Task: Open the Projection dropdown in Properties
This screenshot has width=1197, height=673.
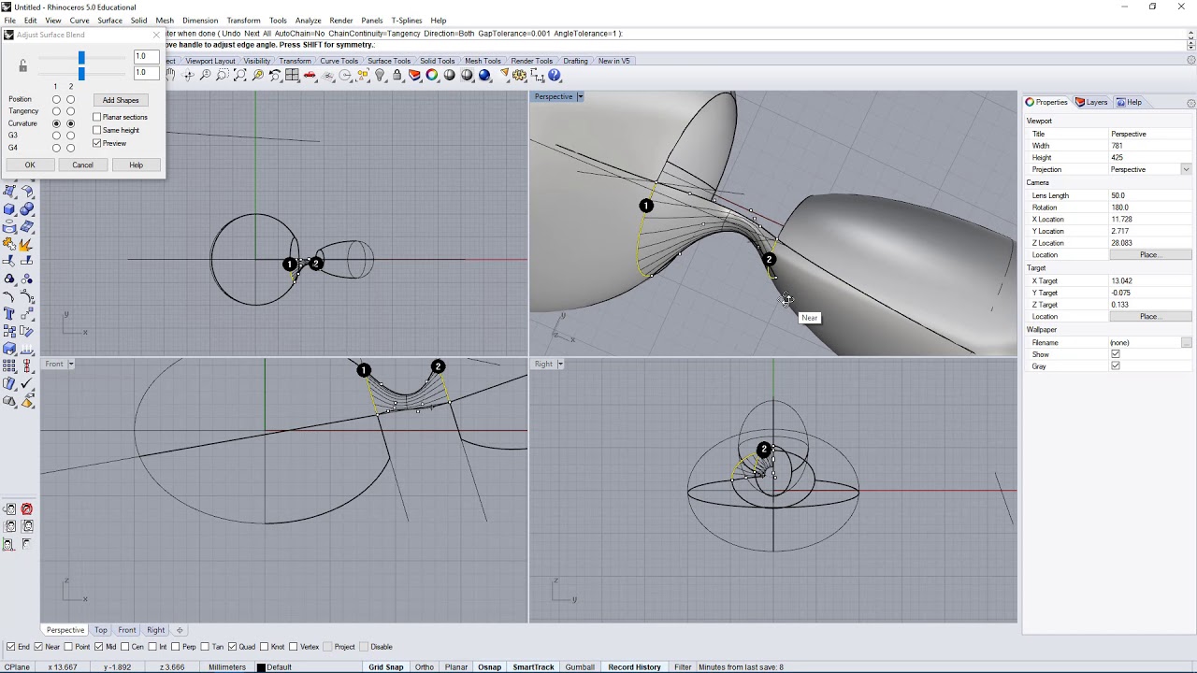Action: [x=1151, y=169]
